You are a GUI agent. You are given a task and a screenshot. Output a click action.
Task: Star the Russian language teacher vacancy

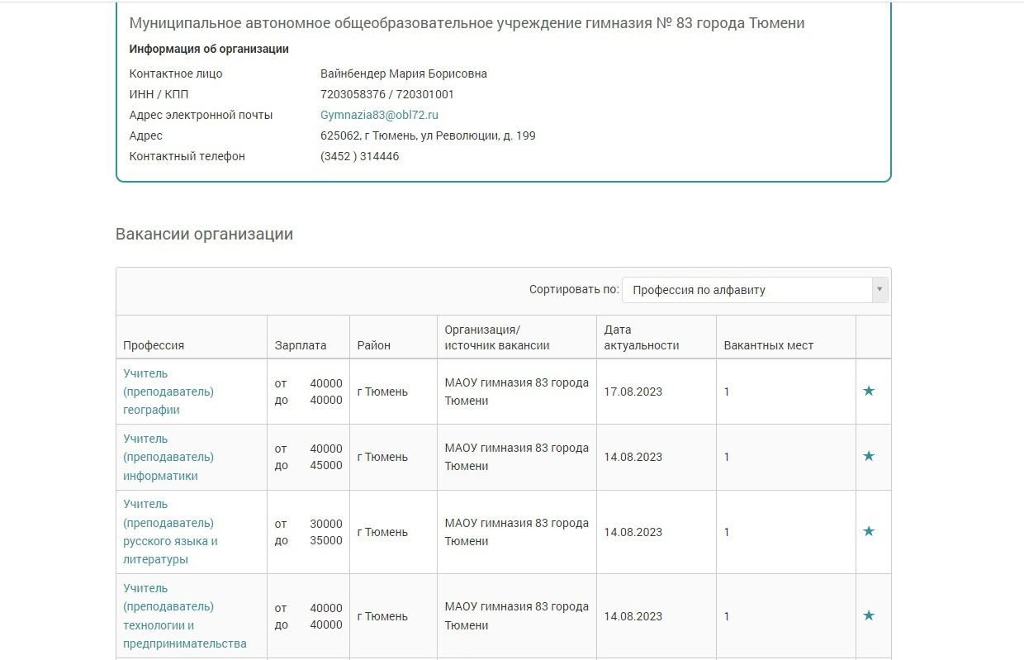point(868,531)
